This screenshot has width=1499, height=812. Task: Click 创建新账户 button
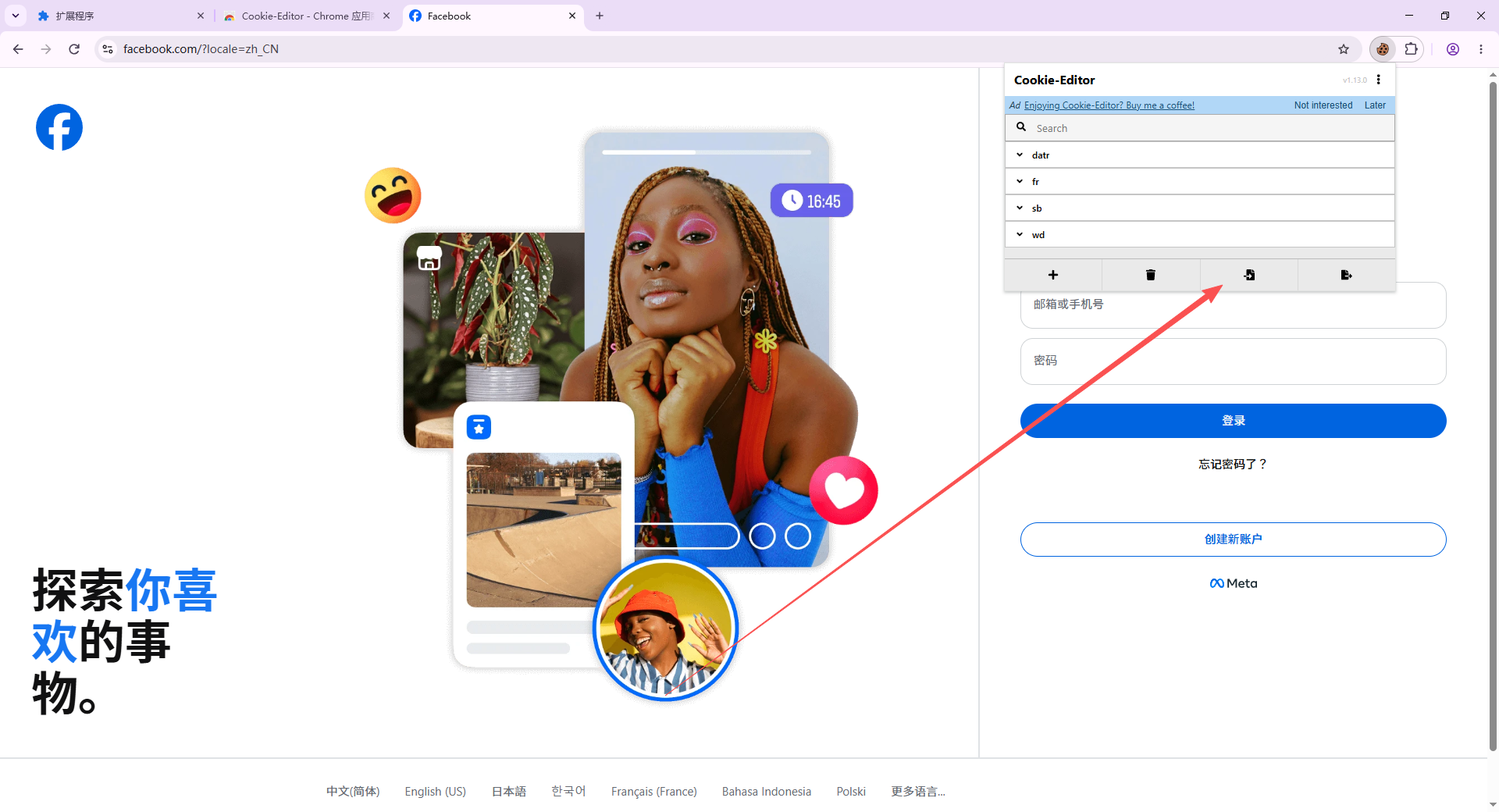point(1233,540)
